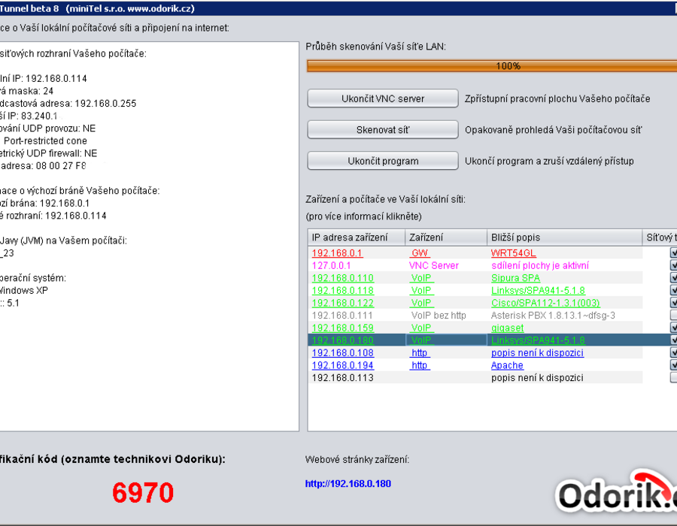Enable checkbox for 192.168.0.111 Asterisk row
The image size is (677, 526).
(673, 315)
